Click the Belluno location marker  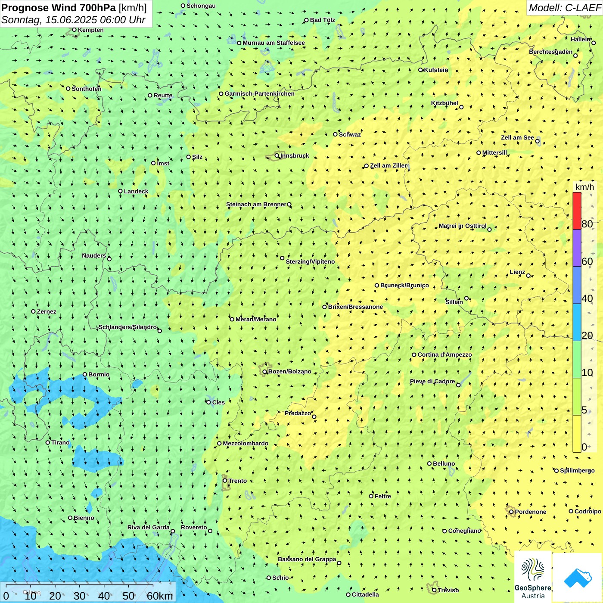[x=429, y=463]
